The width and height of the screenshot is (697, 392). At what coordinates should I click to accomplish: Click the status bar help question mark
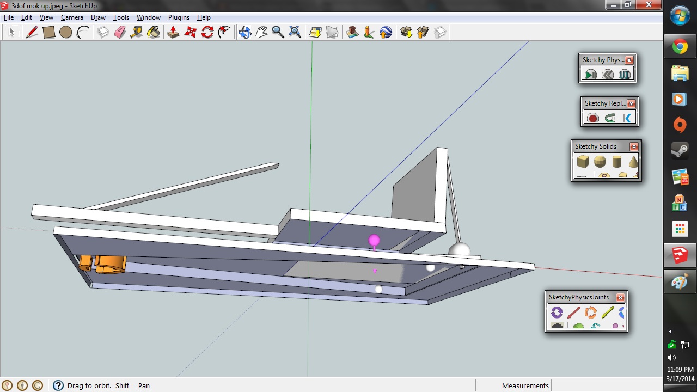pyautogui.click(x=58, y=385)
